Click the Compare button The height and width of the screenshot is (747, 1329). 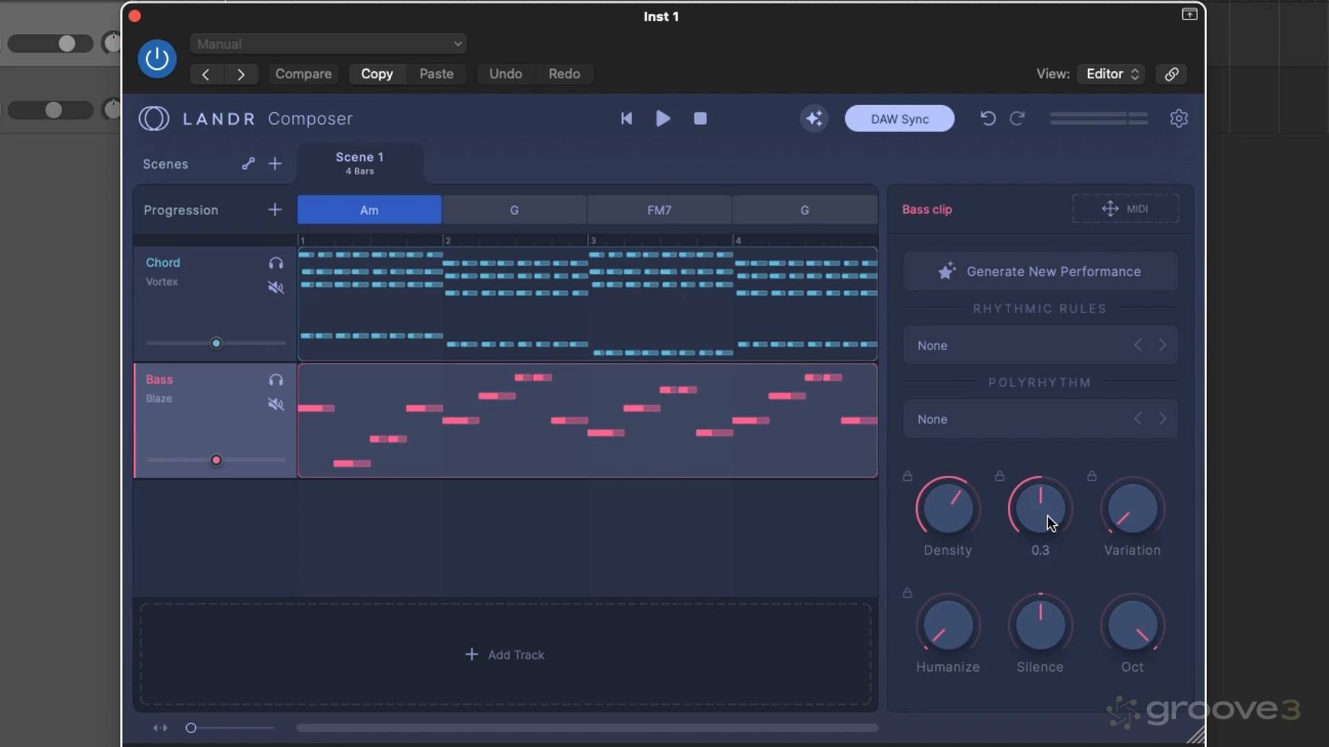[303, 74]
